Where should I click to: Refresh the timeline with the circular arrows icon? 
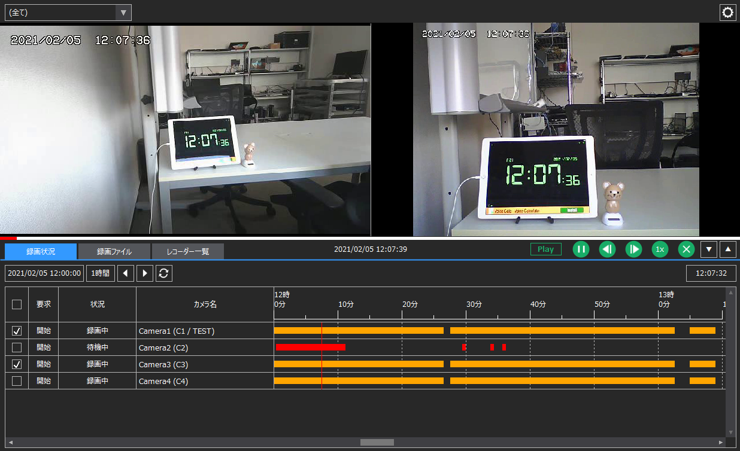pos(163,273)
